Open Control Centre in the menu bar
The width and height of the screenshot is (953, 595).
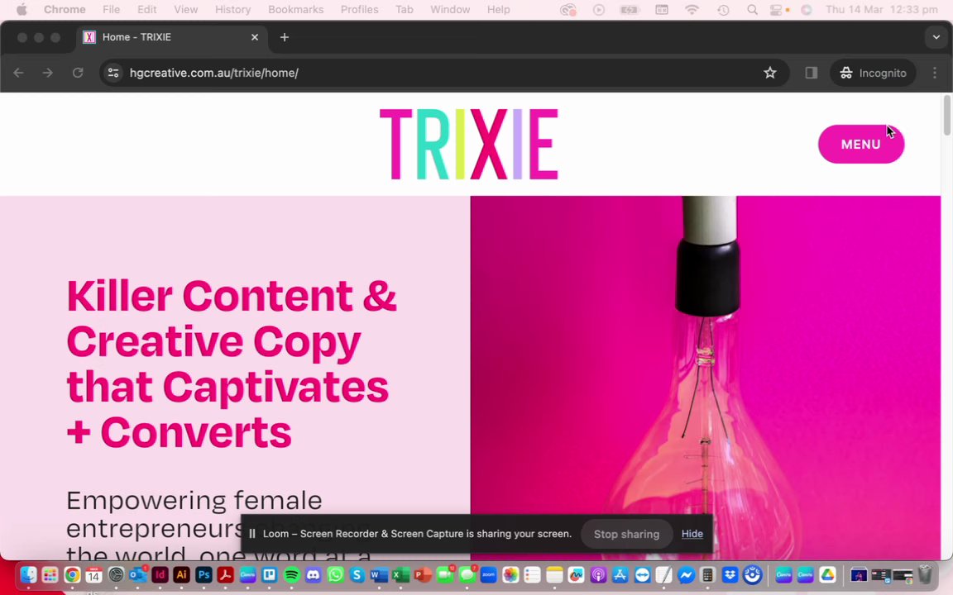[776, 10]
